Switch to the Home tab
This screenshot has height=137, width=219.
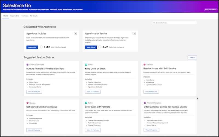[5, 16]
